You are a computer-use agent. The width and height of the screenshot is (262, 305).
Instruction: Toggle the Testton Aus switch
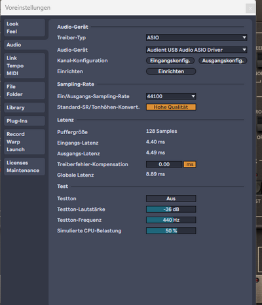171,198
